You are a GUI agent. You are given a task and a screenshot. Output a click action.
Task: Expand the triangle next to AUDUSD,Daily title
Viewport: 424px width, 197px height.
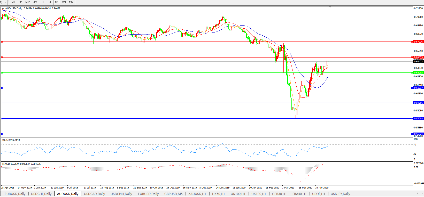click(x=3, y=9)
